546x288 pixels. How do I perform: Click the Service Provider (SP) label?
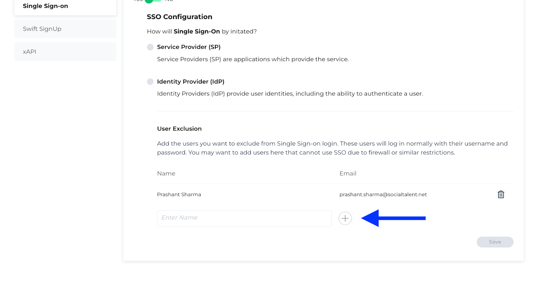click(189, 47)
